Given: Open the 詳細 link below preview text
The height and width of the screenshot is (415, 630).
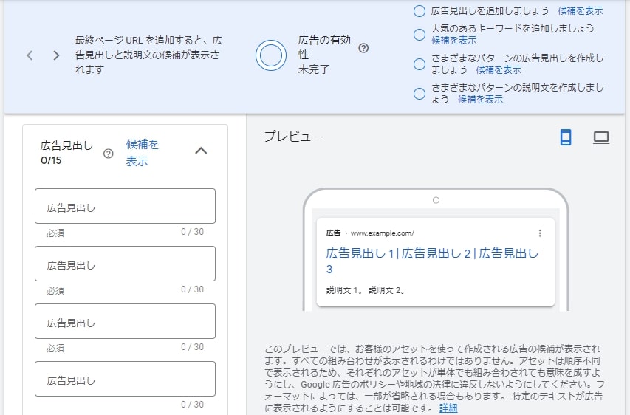Looking at the screenshot, I should [x=448, y=408].
